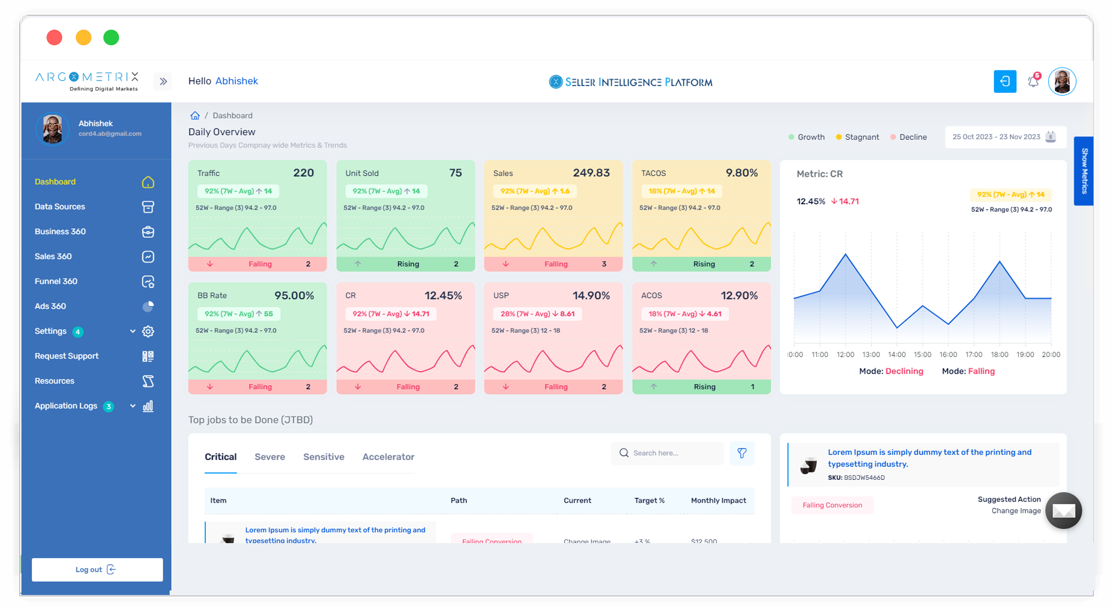Expand the Settings submenu chevron
The image size is (1112, 609).
click(133, 331)
